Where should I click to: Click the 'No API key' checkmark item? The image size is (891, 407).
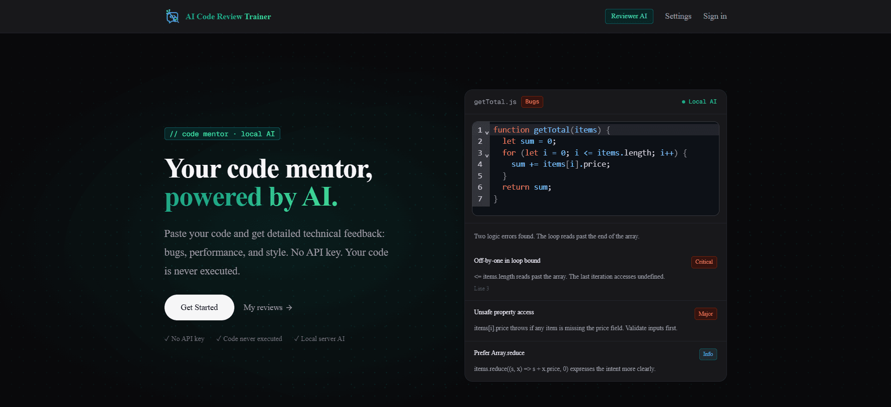(185, 339)
